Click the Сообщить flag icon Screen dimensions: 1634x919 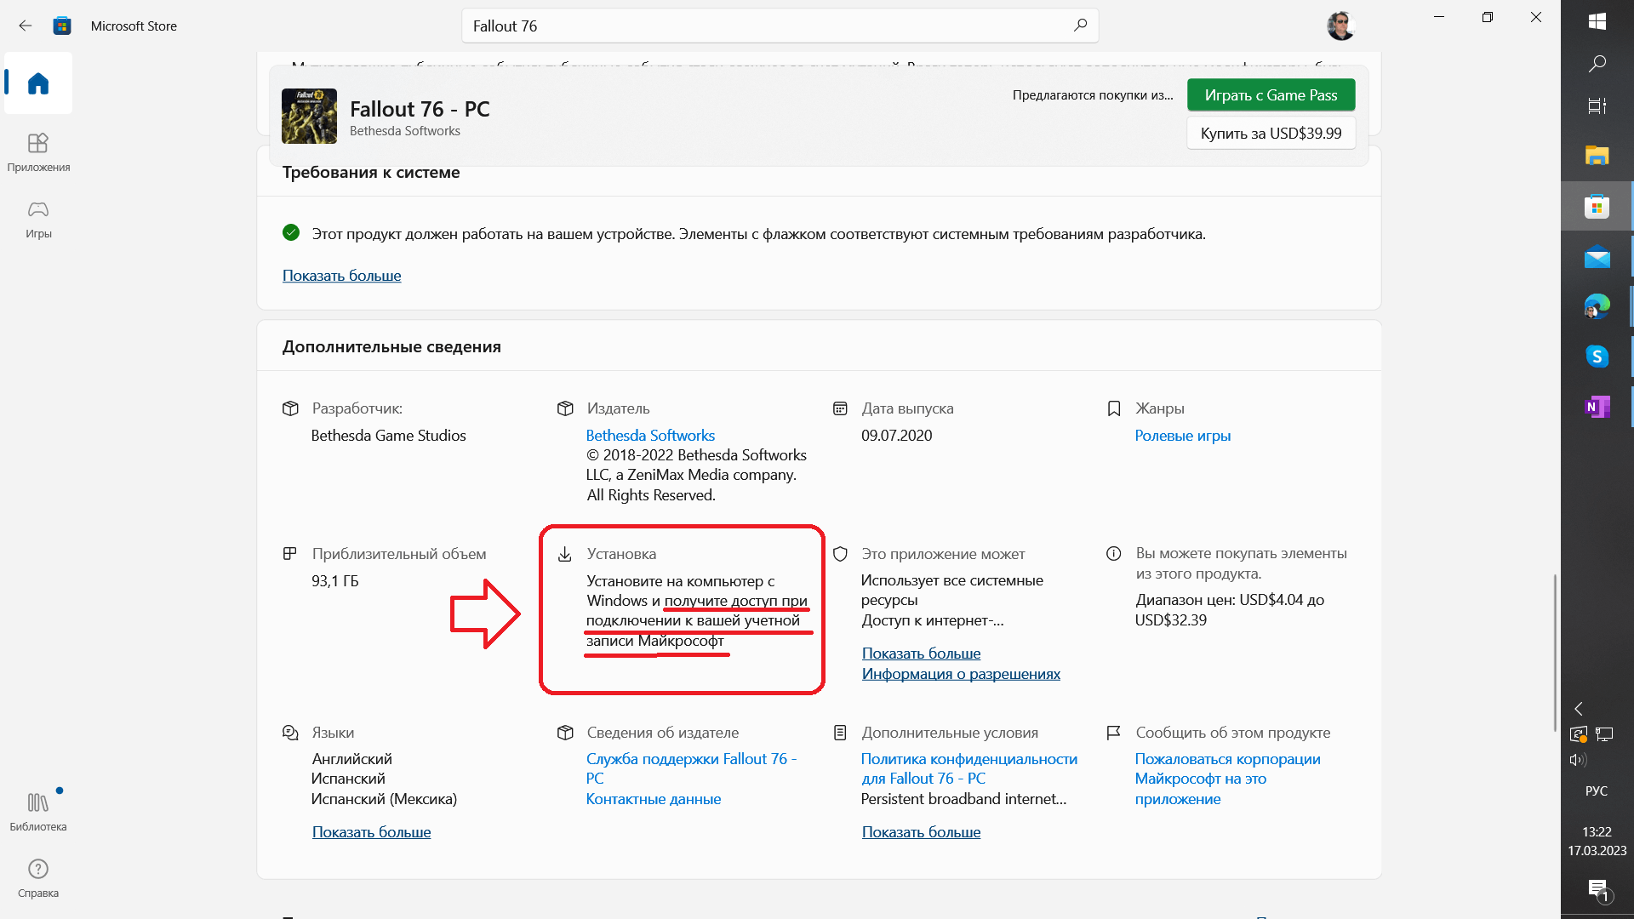pyautogui.click(x=1114, y=733)
